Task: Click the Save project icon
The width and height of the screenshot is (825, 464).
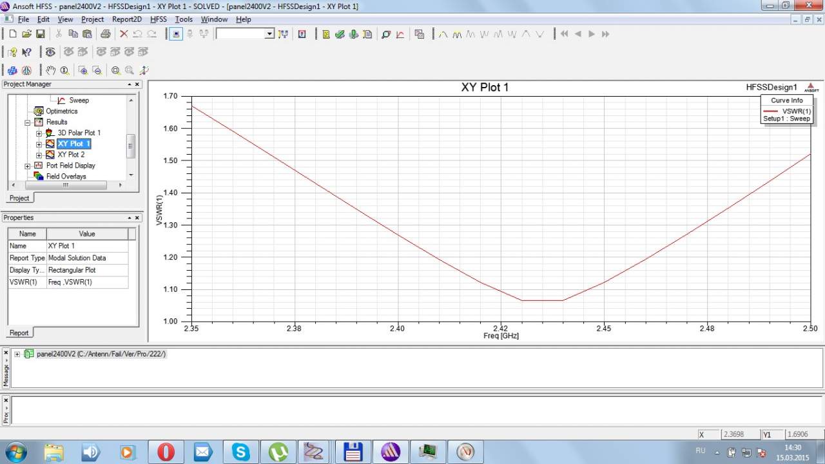Action: pos(40,34)
